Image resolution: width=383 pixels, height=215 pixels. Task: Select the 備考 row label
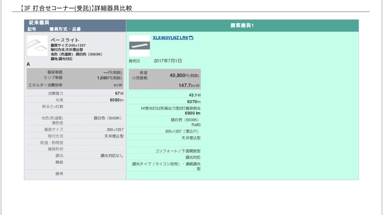pos(59,173)
